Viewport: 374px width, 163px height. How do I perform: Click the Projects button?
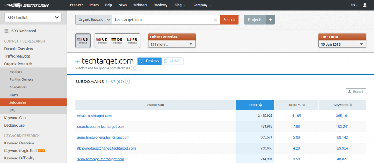pyautogui.click(x=255, y=20)
